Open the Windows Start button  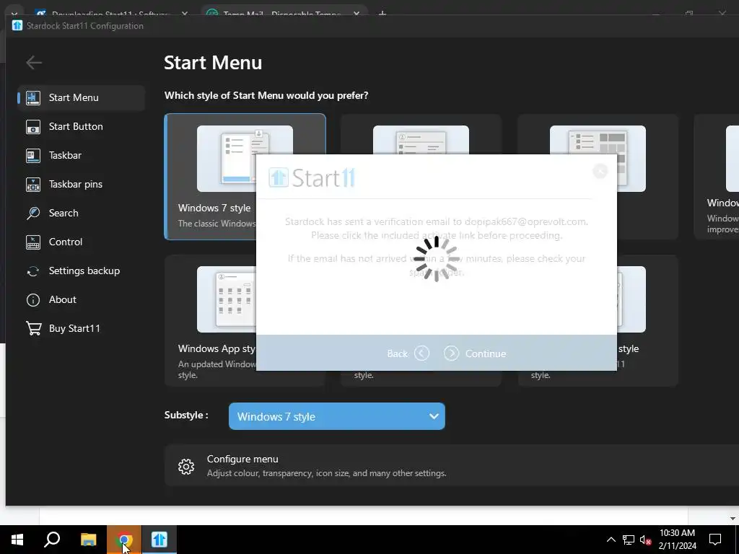click(x=17, y=540)
